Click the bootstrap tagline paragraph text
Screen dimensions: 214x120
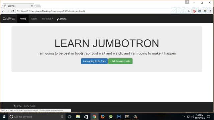click(x=107, y=53)
